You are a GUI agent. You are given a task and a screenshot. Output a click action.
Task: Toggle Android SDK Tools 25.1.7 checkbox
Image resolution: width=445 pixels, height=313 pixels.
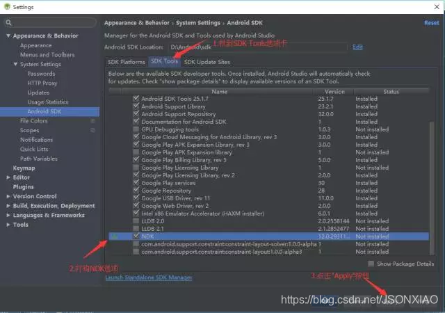coord(136,99)
